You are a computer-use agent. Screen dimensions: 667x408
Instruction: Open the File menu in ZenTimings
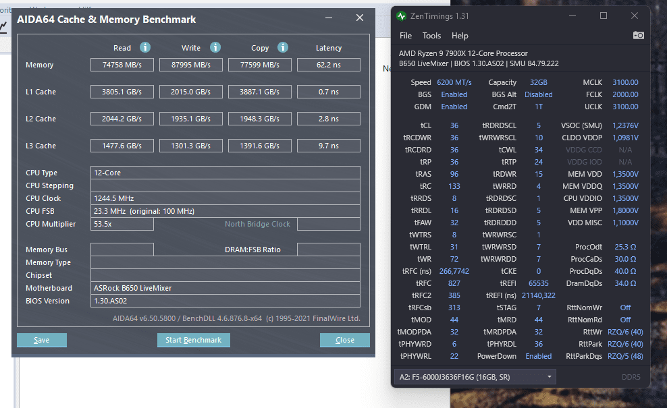click(405, 36)
